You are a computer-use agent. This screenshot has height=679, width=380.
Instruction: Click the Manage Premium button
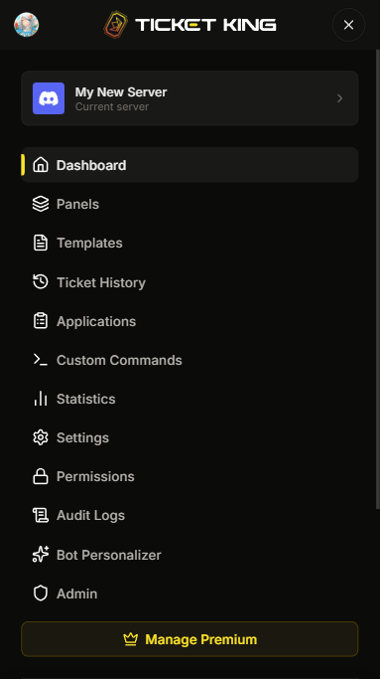tap(190, 639)
